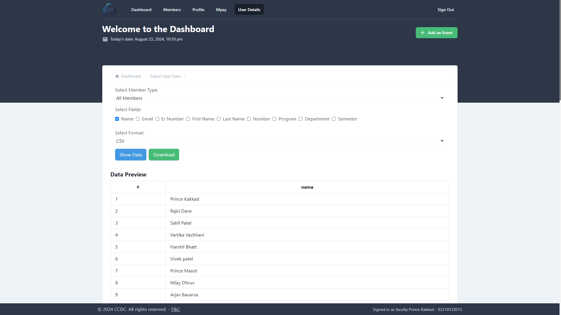Image resolution: width=561 pixels, height=315 pixels.
Task: Click the green Download button
Action: tap(164, 155)
